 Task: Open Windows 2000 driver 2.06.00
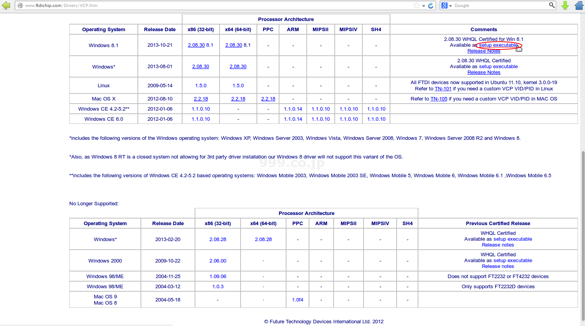tap(218, 261)
